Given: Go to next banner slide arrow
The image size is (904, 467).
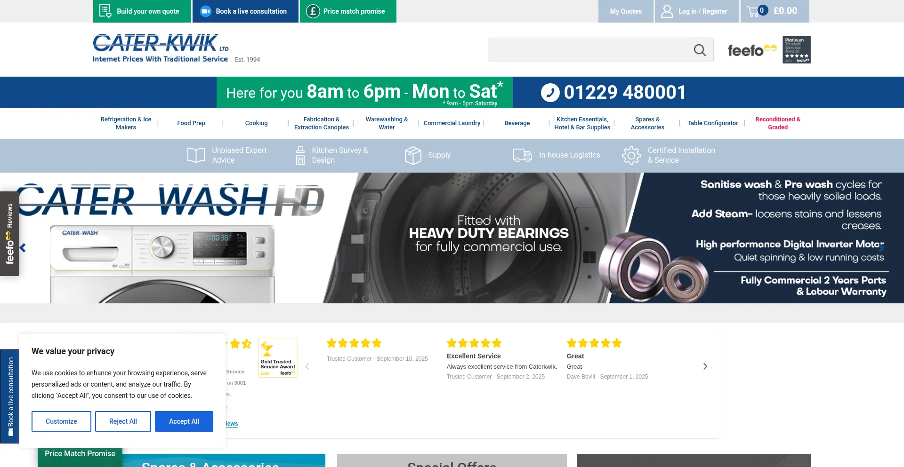Looking at the screenshot, I should click(881, 248).
